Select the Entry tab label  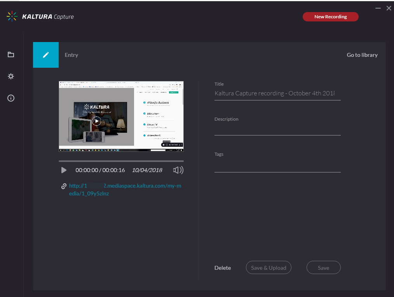pos(71,55)
